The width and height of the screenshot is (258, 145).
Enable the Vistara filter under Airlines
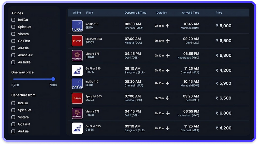point(13,34)
